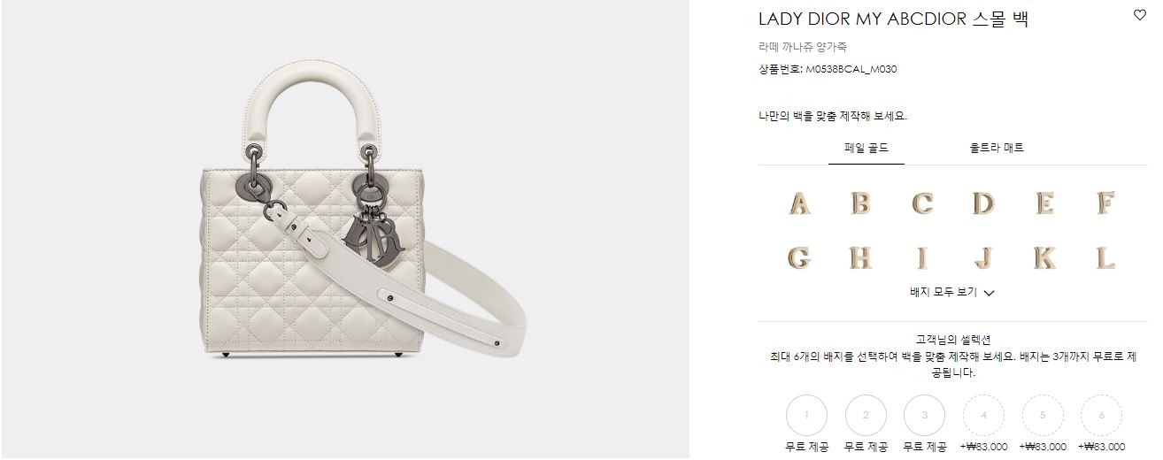Select free badge slot 2
Screen dimensions: 1163x460
point(866,415)
